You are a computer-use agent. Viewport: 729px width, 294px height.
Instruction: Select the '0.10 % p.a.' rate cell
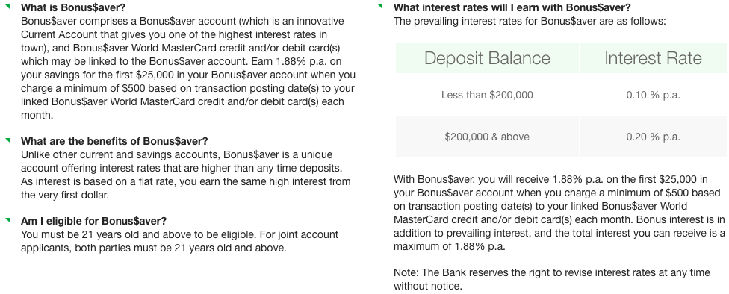654,95
